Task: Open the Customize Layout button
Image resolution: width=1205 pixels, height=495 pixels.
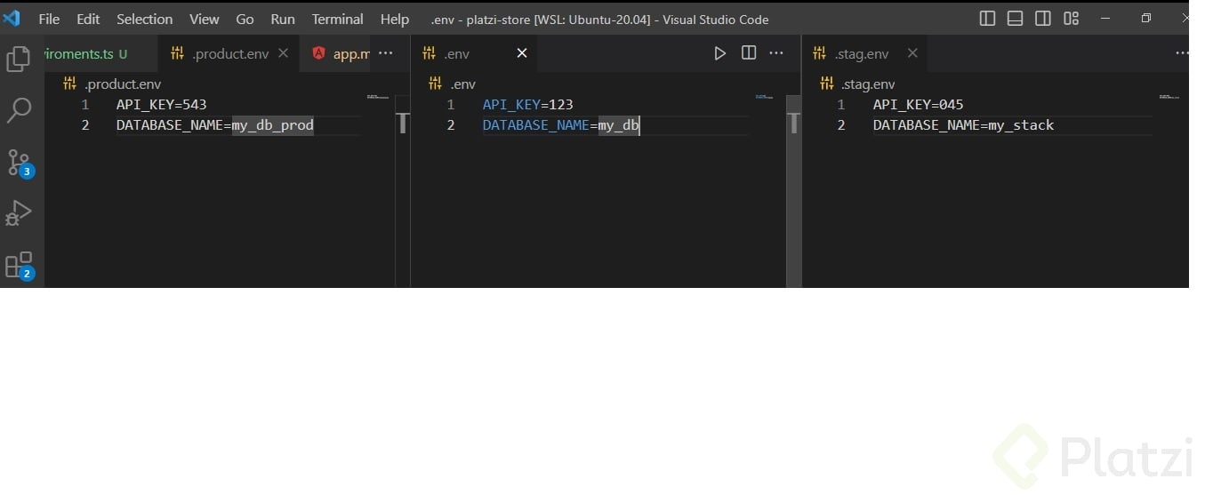Action: [1072, 19]
